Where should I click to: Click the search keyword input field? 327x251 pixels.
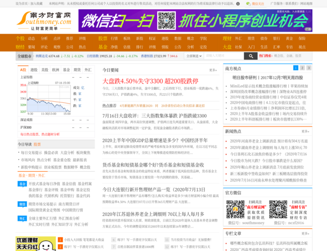tap(224, 56)
